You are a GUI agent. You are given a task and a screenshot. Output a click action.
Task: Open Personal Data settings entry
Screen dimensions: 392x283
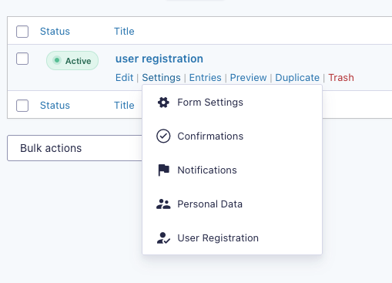point(232,204)
